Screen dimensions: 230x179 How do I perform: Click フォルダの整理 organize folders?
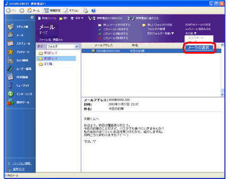tap(156, 29)
